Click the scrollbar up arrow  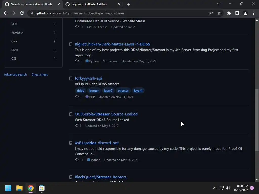pos(257,20)
